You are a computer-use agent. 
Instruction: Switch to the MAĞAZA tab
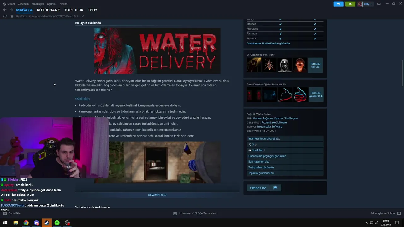coord(24,10)
